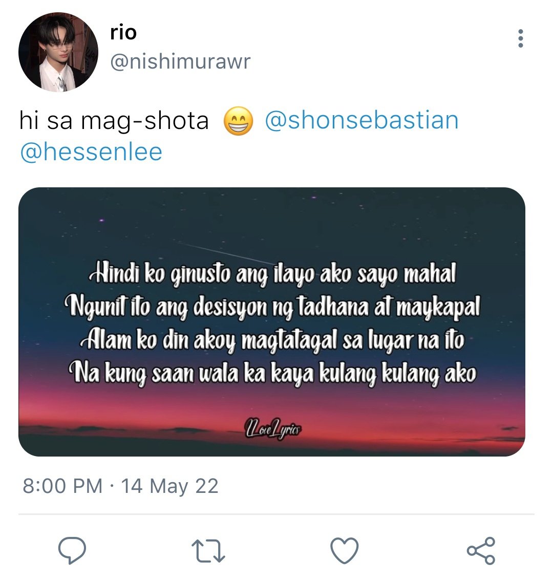Viewport: 553px width, 584px height.
Task: Click the 14 May 22 date
Action: coord(169,486)
